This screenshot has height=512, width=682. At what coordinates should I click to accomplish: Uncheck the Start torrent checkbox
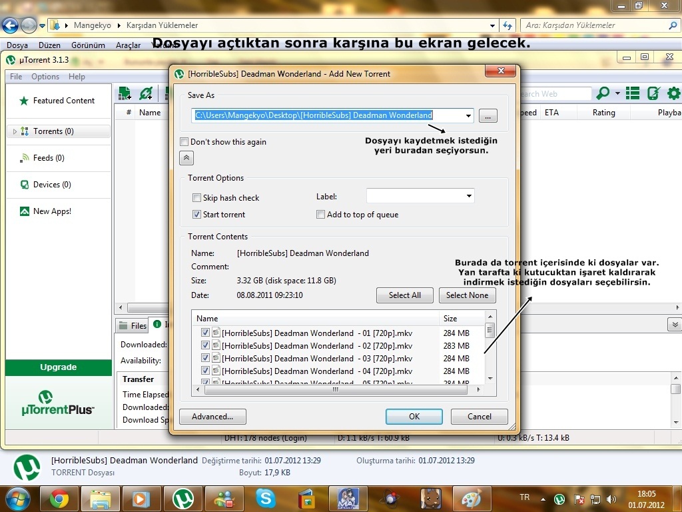tap(196, 214)
